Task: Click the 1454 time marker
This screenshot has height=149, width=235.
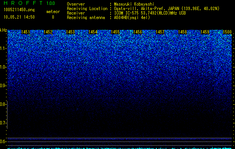Action: click(93, 32)
